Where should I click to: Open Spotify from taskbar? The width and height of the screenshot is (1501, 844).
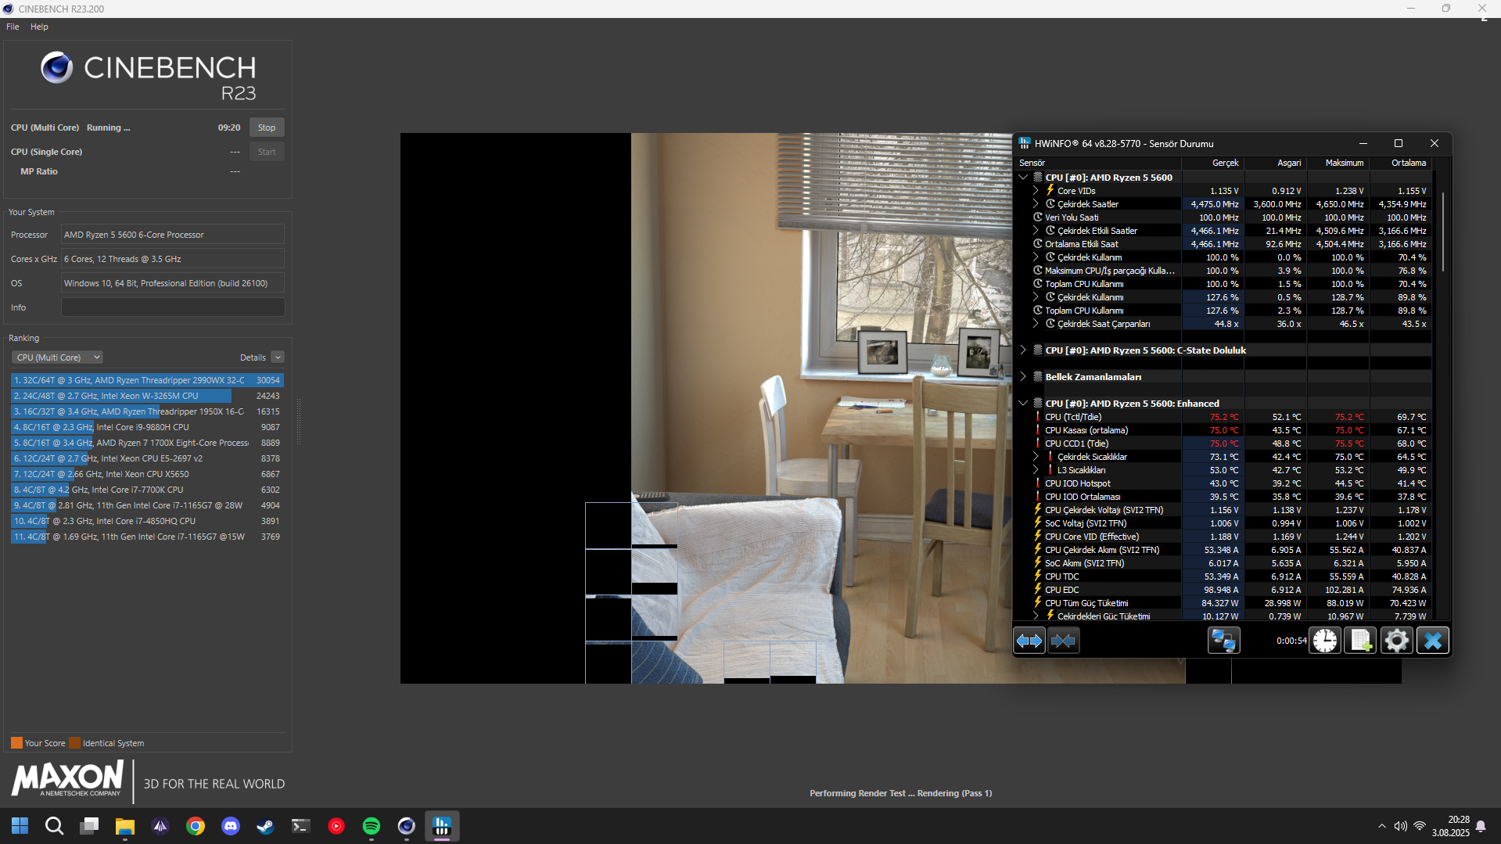point(372,826)
